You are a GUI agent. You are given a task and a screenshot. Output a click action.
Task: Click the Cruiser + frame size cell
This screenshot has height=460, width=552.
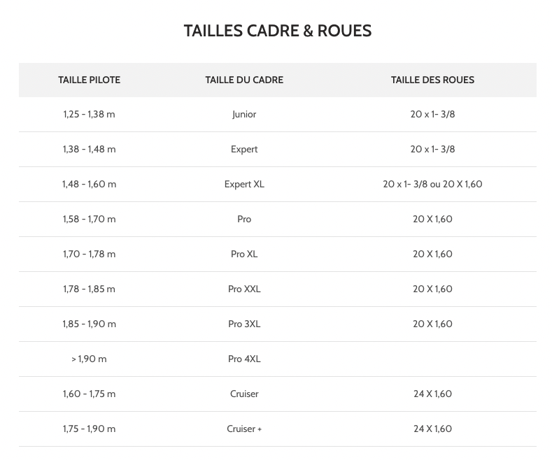[244, 429]
